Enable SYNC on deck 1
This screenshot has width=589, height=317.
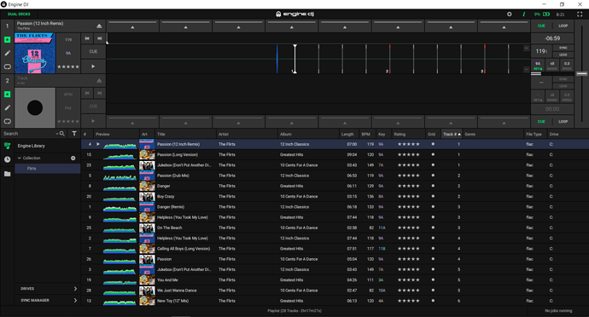(563, 48)
